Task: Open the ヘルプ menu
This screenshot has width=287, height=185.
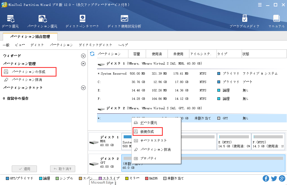Action: 123,45
